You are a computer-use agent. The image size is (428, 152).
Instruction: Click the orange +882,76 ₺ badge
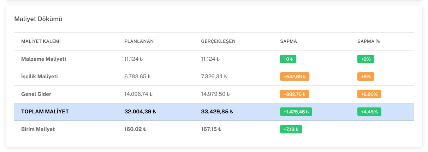pyautogui.click(x=295, y=94)
